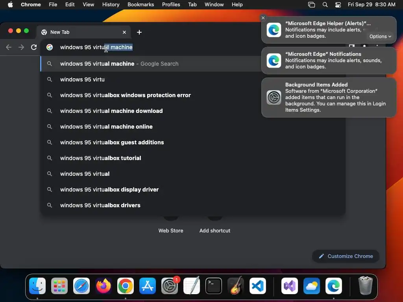Open Visual Studio from the Dock
Image resolution: width=403 pixels, height=302 pixels.
click(290, 286)
